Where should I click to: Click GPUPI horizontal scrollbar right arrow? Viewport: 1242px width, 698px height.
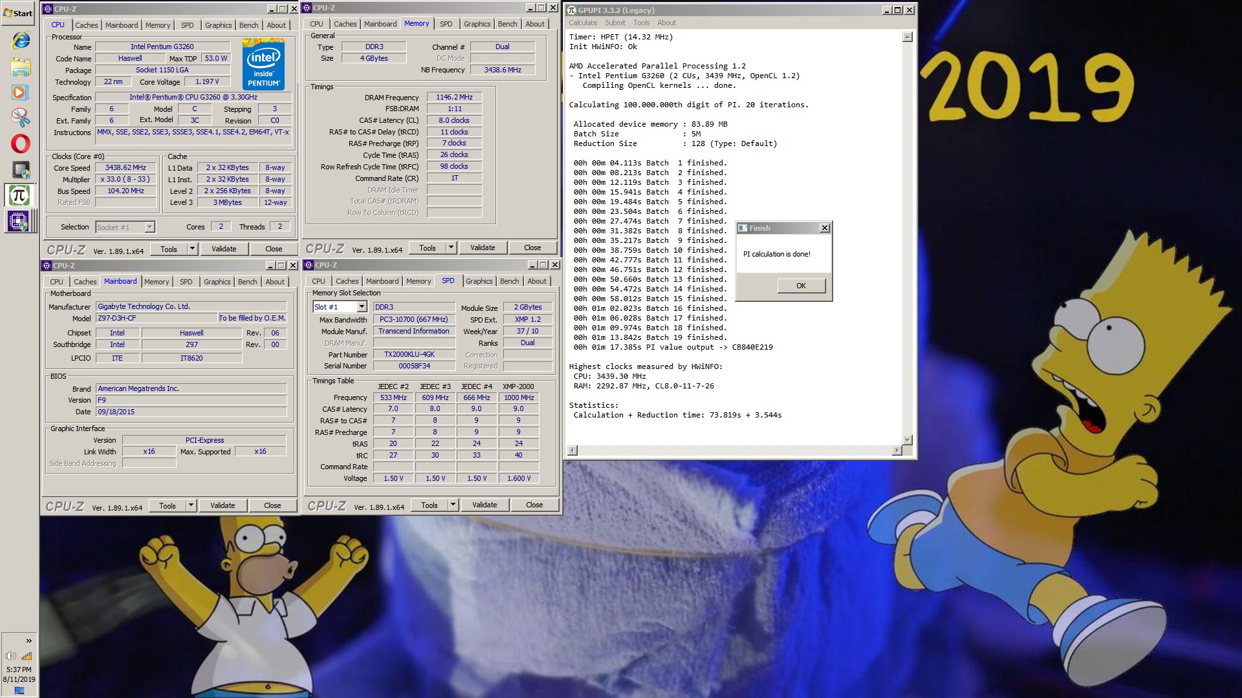pos(897,450)
